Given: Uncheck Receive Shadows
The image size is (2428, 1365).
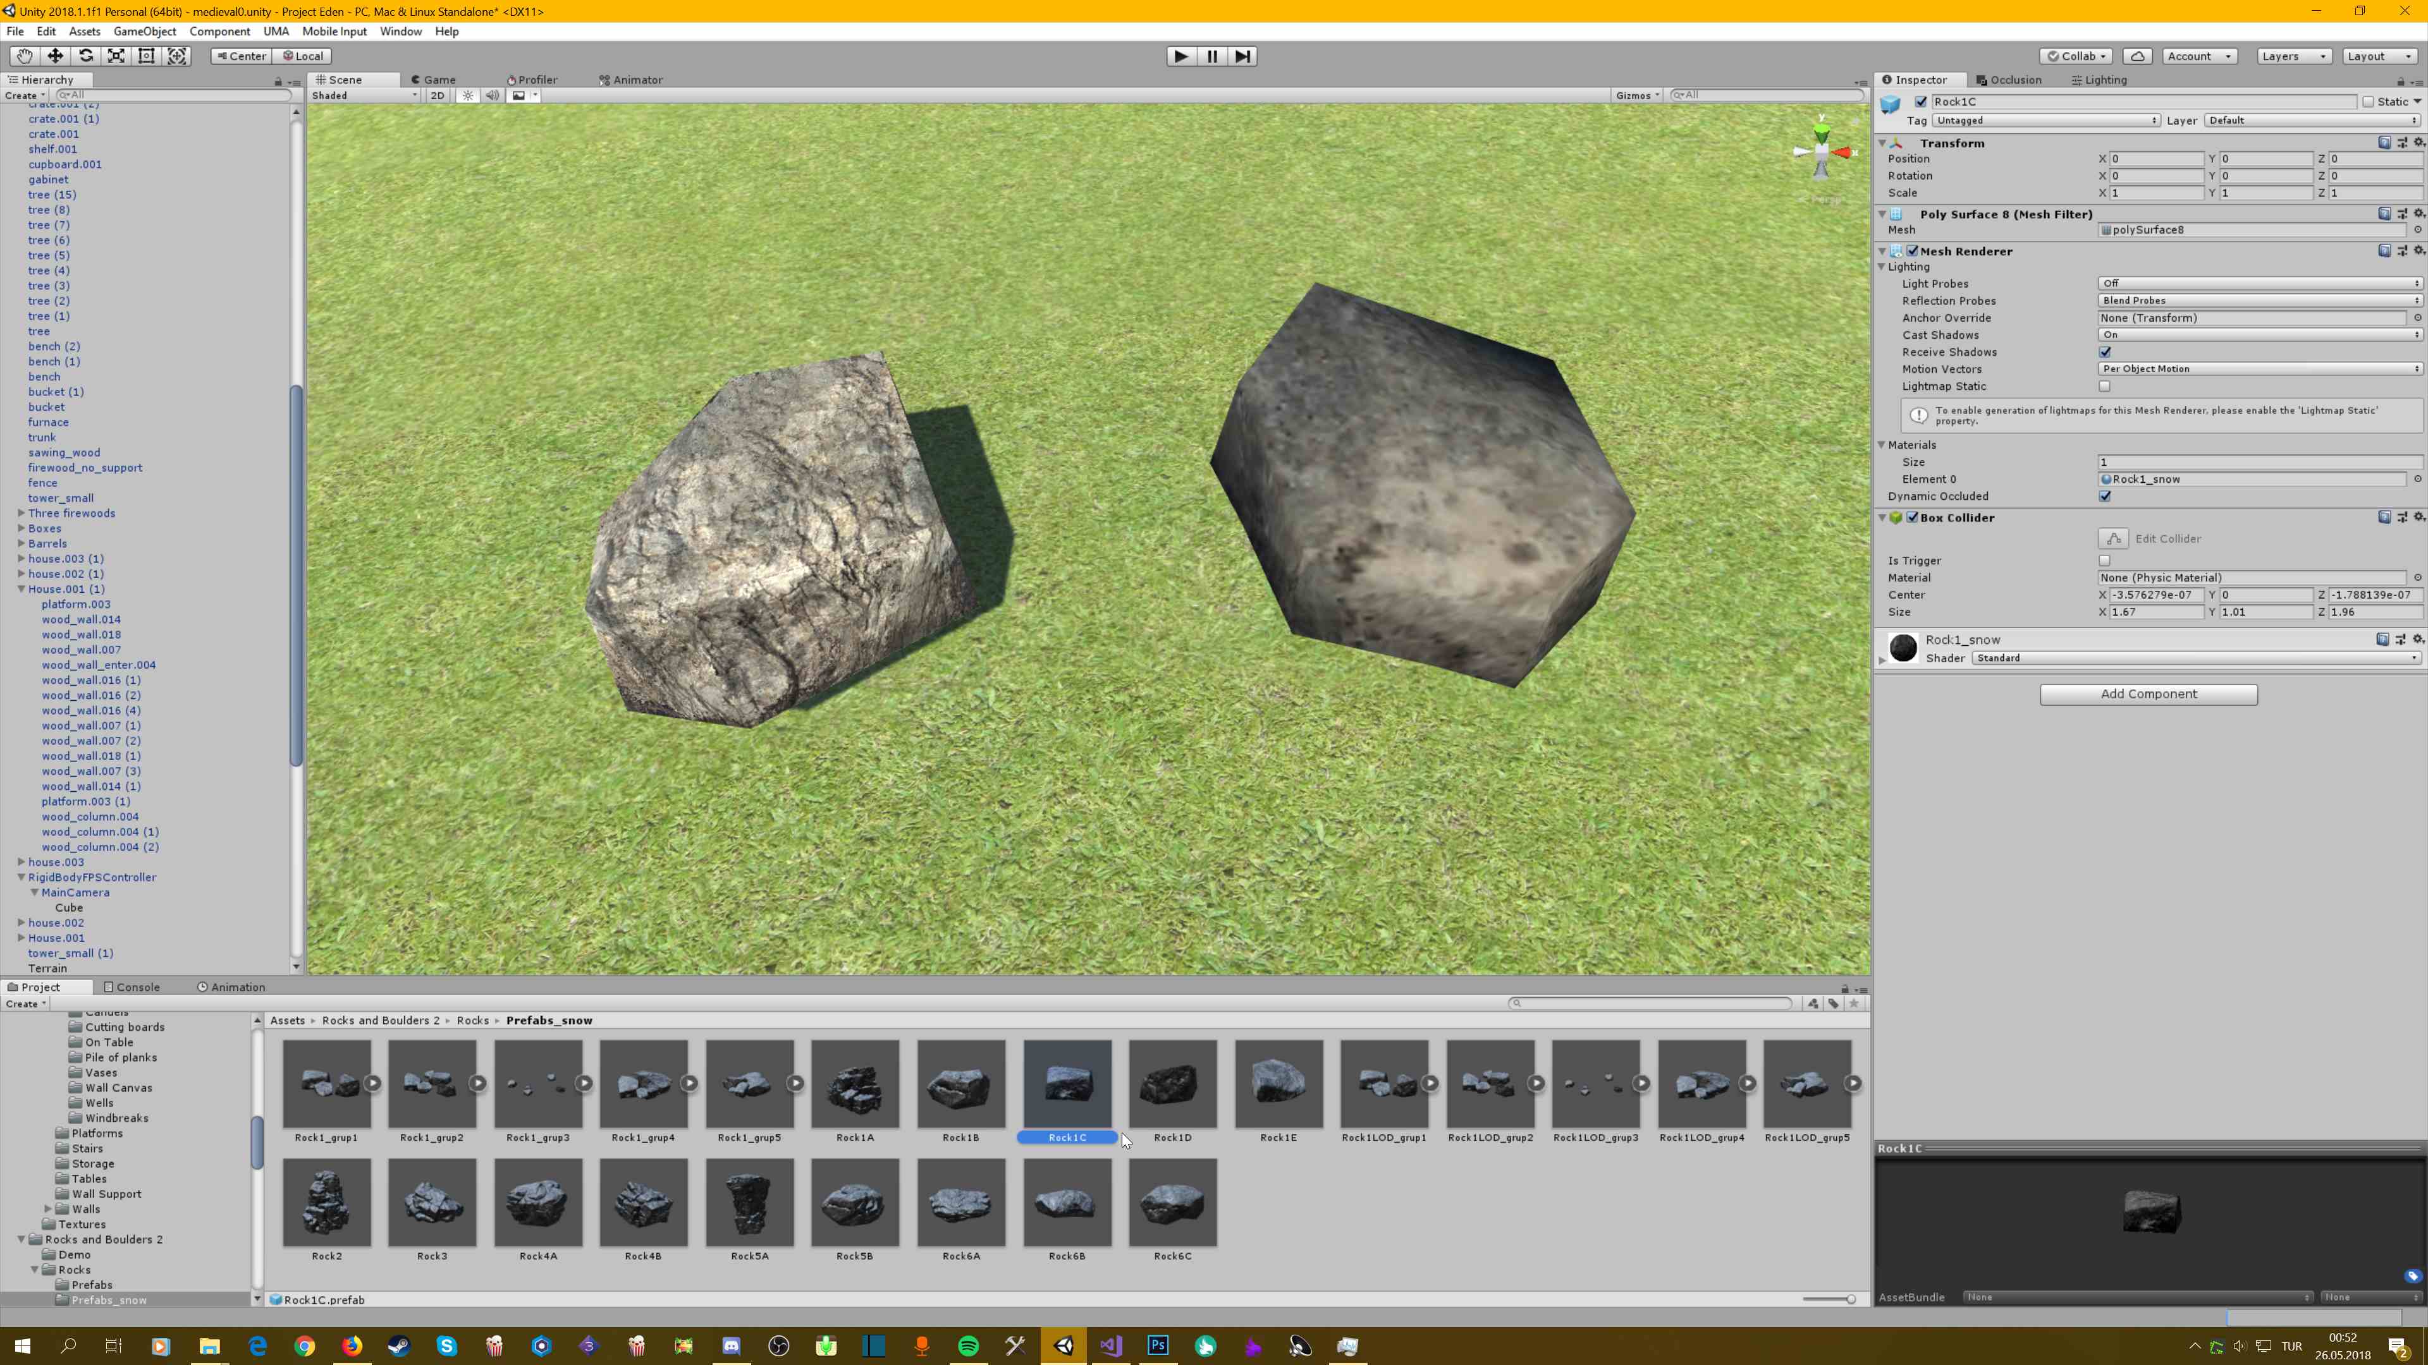Looking at the screenshot, I should click(2105, 353).
